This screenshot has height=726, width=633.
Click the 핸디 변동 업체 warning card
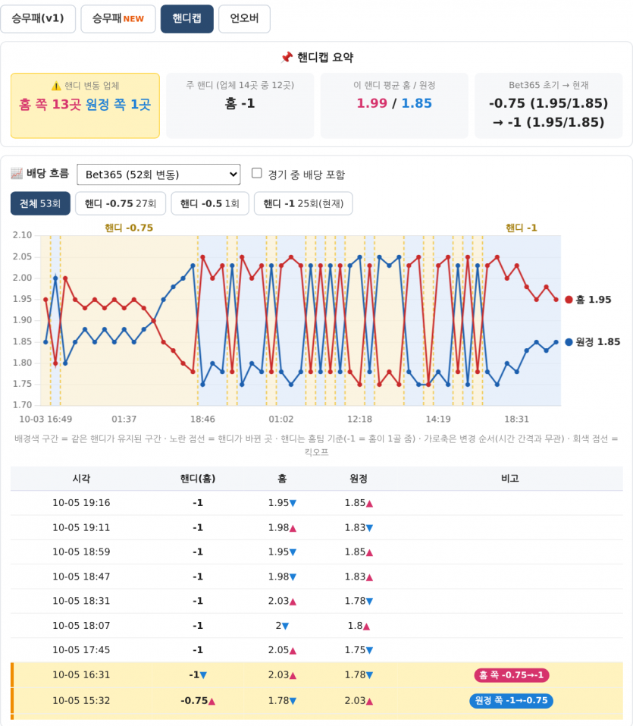[x=85, y=105]
